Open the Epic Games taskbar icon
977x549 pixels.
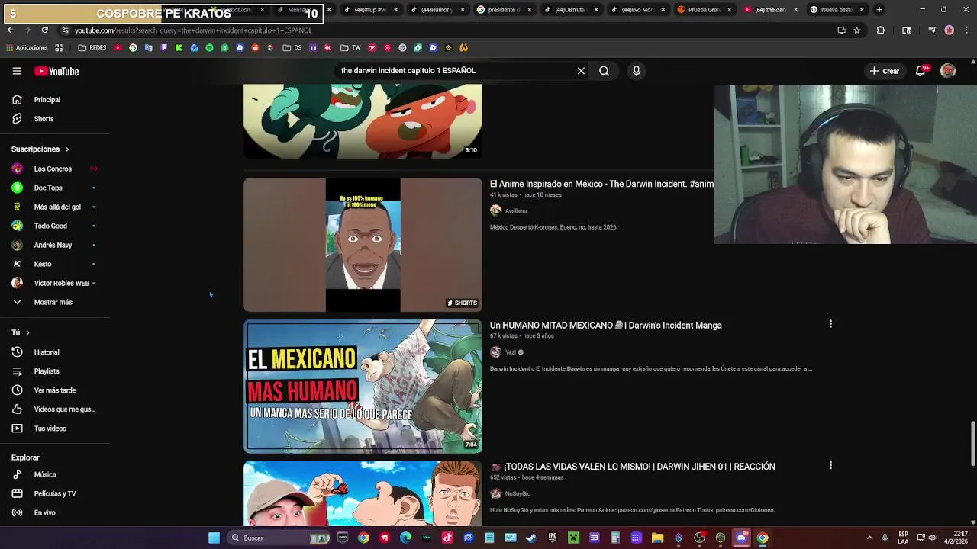553,538
